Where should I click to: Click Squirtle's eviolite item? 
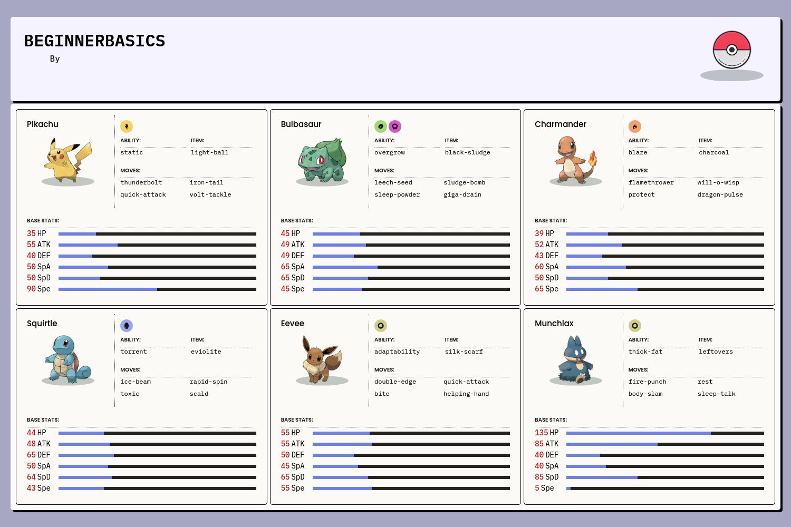pos(206,352)
